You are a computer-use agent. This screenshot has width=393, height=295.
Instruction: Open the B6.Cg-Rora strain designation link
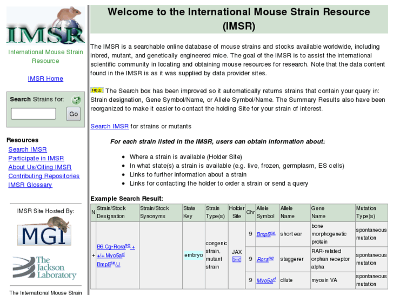click(116, 255)
